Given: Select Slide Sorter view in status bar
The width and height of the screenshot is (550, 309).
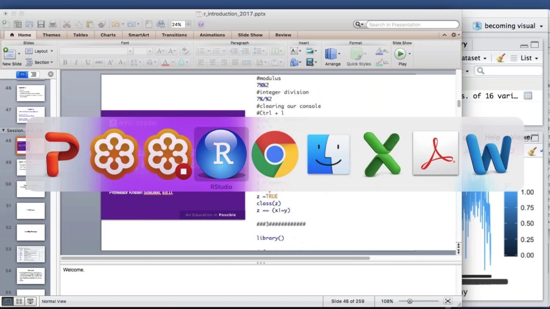Looking at the screenshot, I should pos(19,301).
